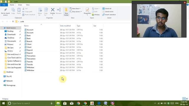This screenshot has width=189, height=106.
Task: Select Pictures in navigation pane
Action: 10,44
